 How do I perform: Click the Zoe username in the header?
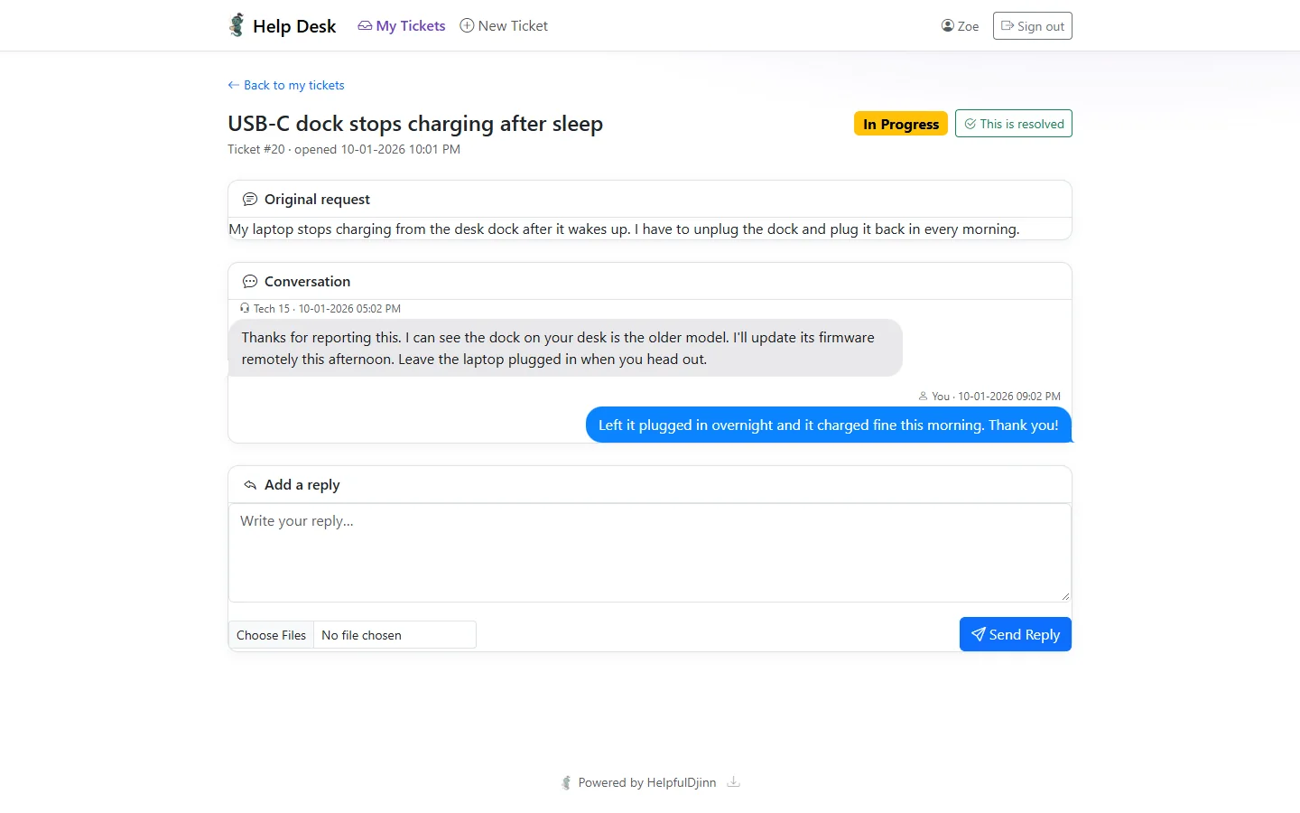click(x=969, y=26)
